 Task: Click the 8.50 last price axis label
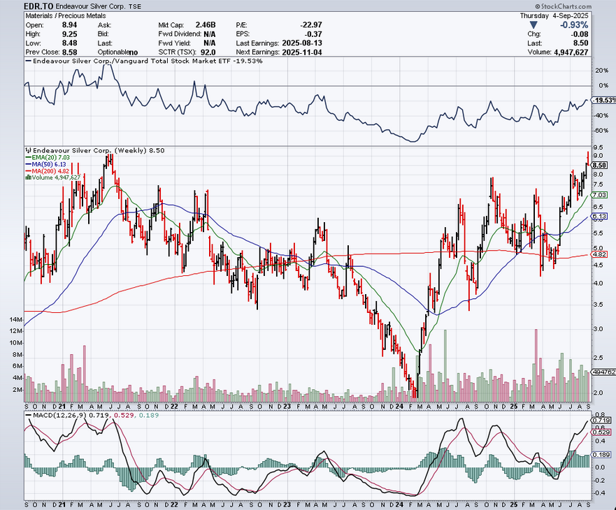click(599, 166)
